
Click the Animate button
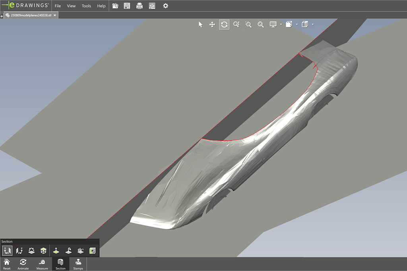(23, 264)
